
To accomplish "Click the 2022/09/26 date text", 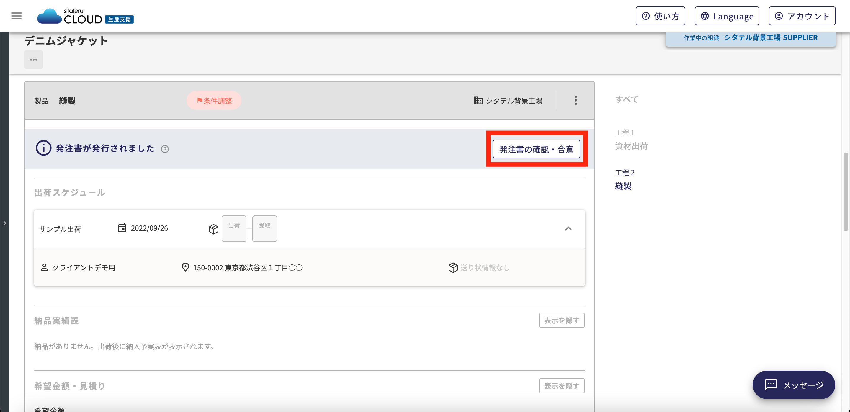I will (149, 228).
